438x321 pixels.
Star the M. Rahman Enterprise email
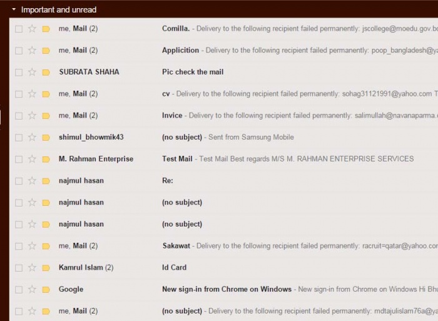(x=32, y=159)
